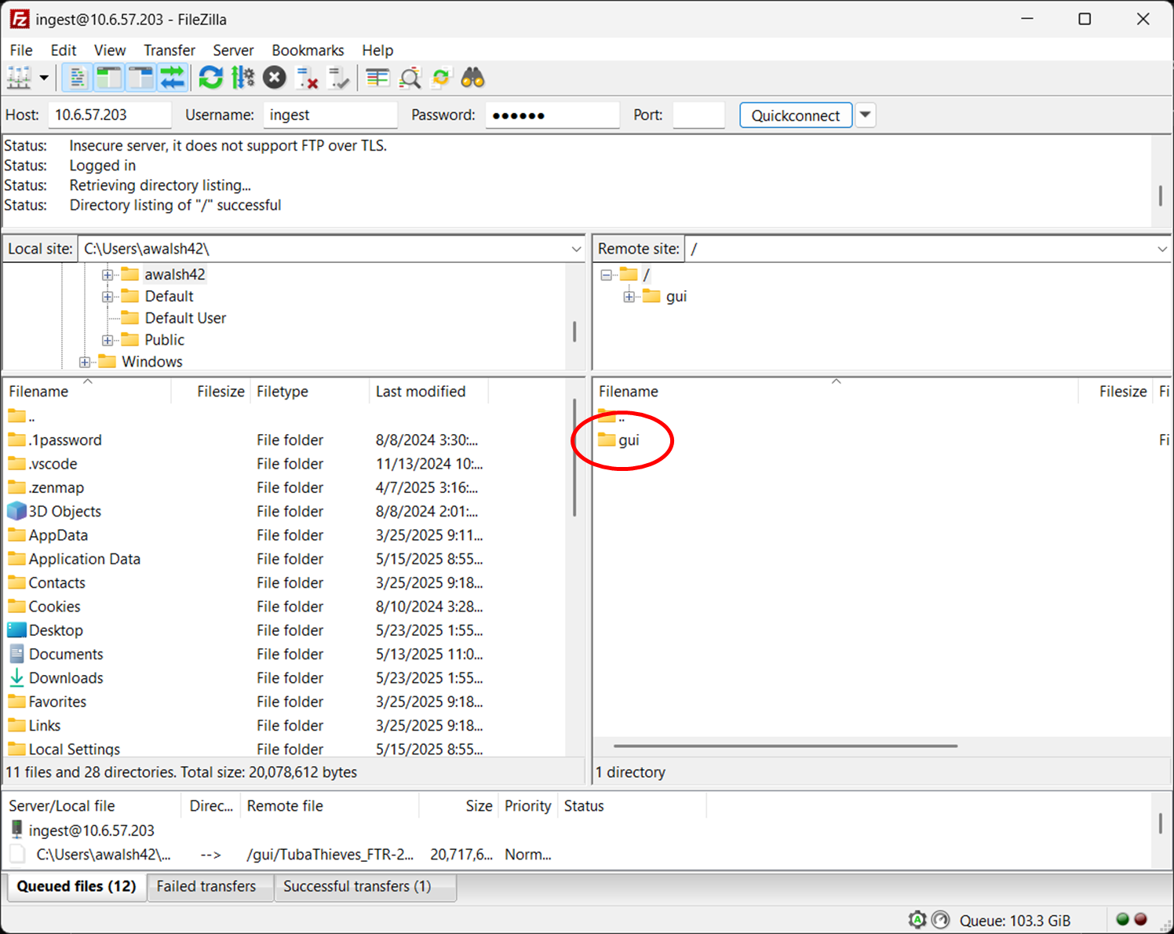Click the Port input field

click(698, 115)
